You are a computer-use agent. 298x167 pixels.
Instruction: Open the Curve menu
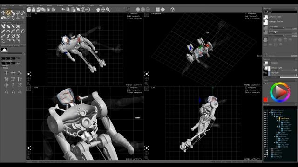point(40,6)
